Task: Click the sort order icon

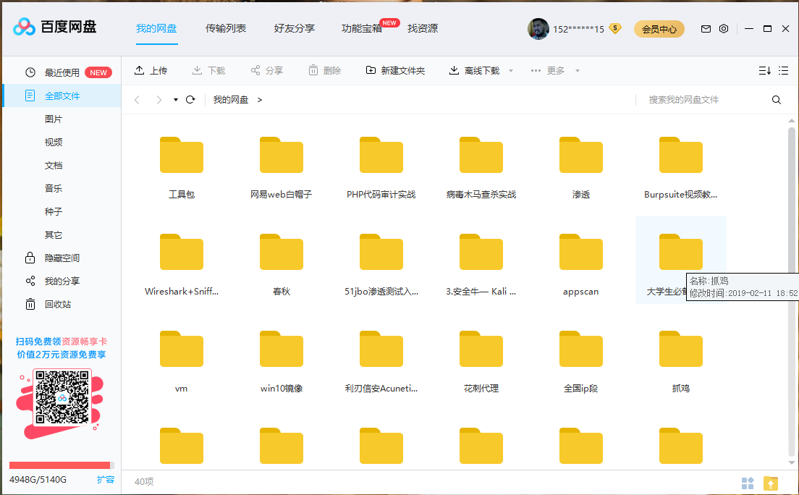Action: coord(765,70)
